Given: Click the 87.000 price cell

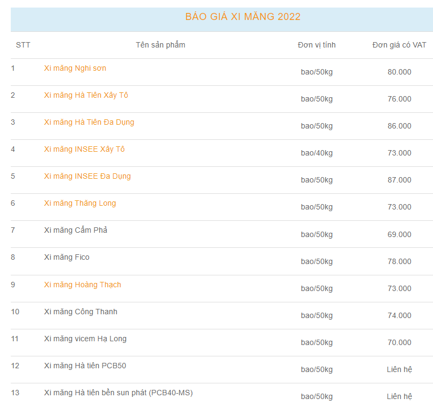Looking at the screenshot, I should coord(400,180).
